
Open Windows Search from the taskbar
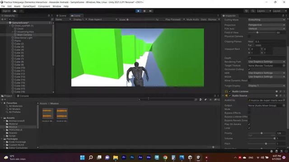pyautogui.click(x=91, y=157)
